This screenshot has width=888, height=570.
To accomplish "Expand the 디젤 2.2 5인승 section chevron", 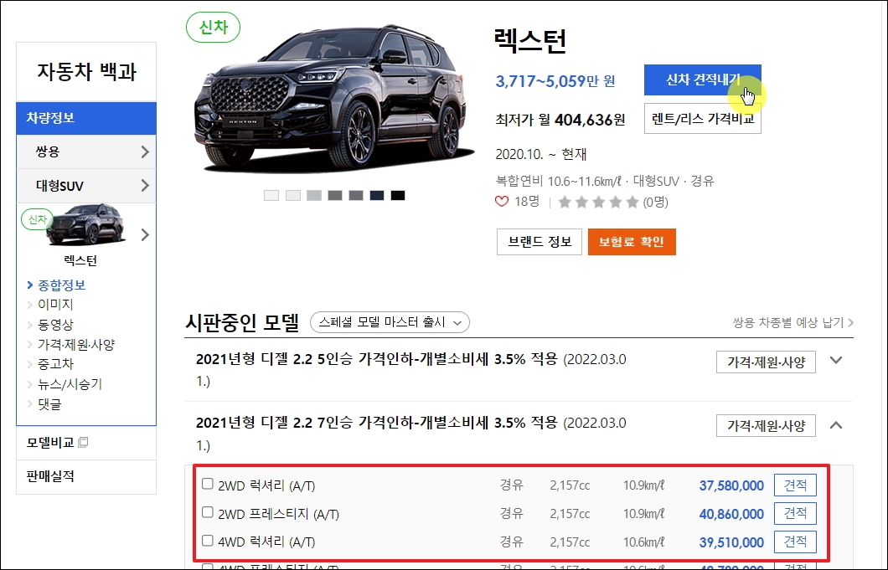I will pyautogui.click(x=836, y=361).
